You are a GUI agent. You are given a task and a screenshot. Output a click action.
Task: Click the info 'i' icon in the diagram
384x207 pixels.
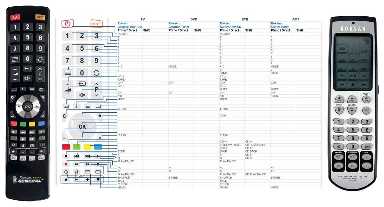point(77,106)
